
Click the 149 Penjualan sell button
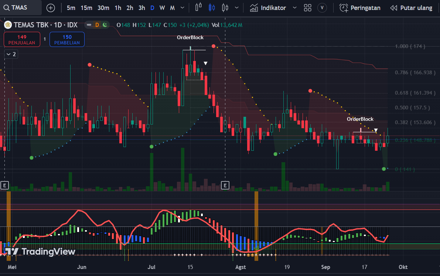pyautogui.click(x=22, y=40)
